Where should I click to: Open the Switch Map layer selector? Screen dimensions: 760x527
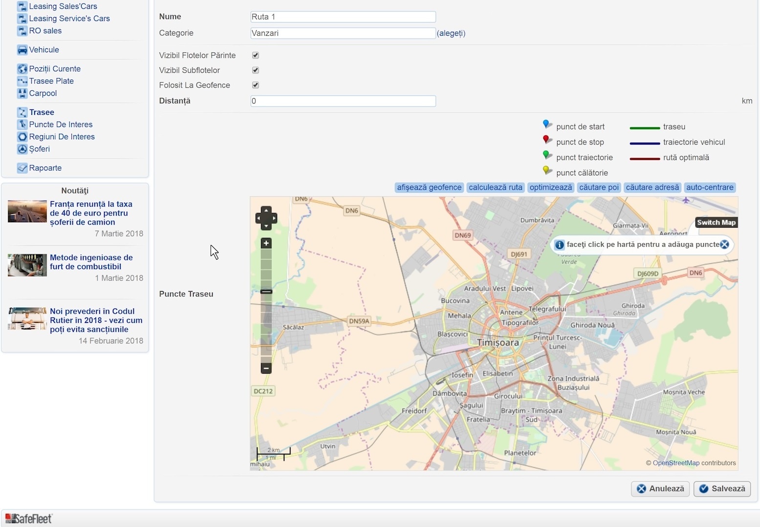click(x=716, y=223)
